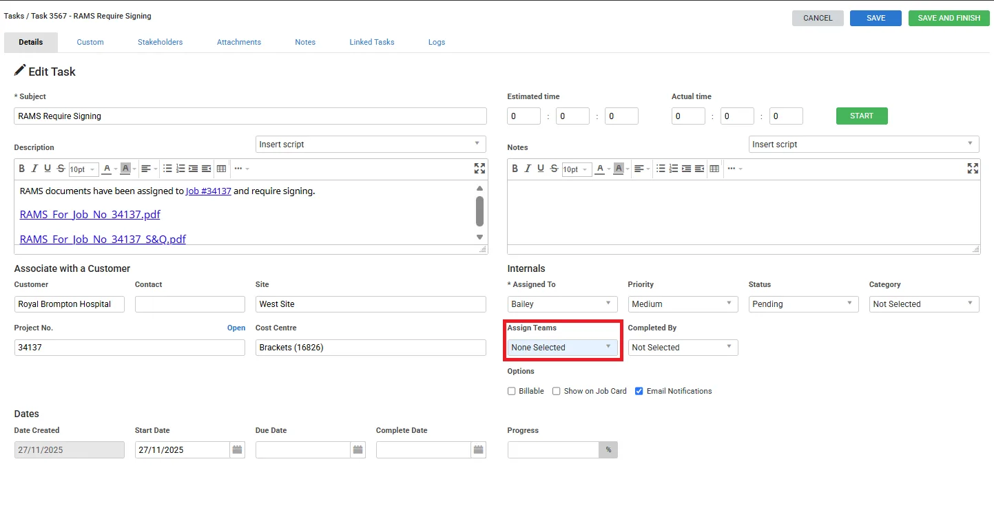Image resolution: width=994 pixels, height=519 pixels.
Task: Insert a table in Notes editor
Action: click(x=714, y=169)
